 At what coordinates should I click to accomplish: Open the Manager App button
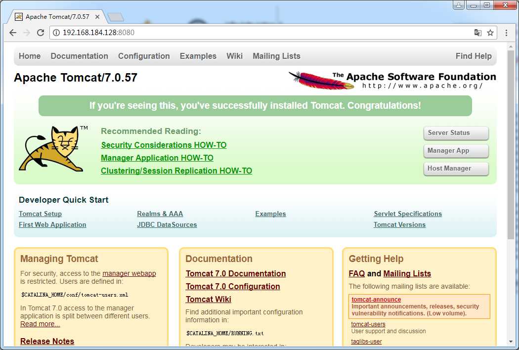[x=456, y=151]
